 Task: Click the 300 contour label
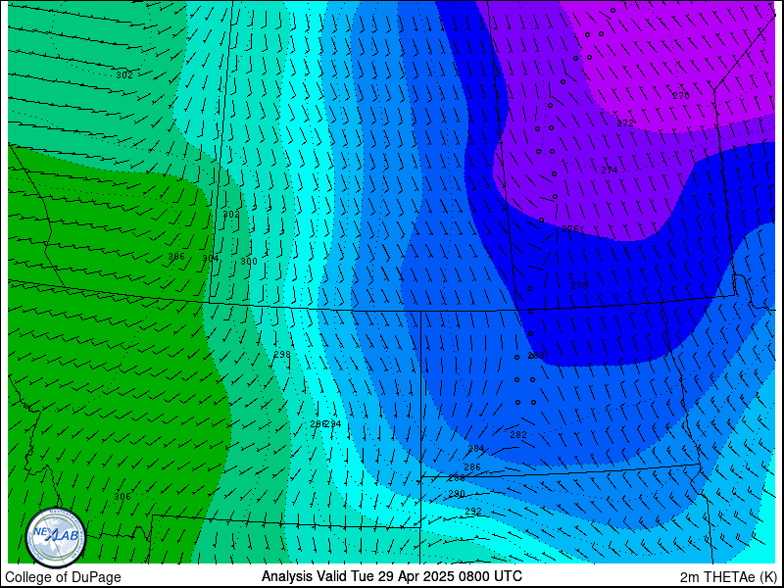click(249, 262)
